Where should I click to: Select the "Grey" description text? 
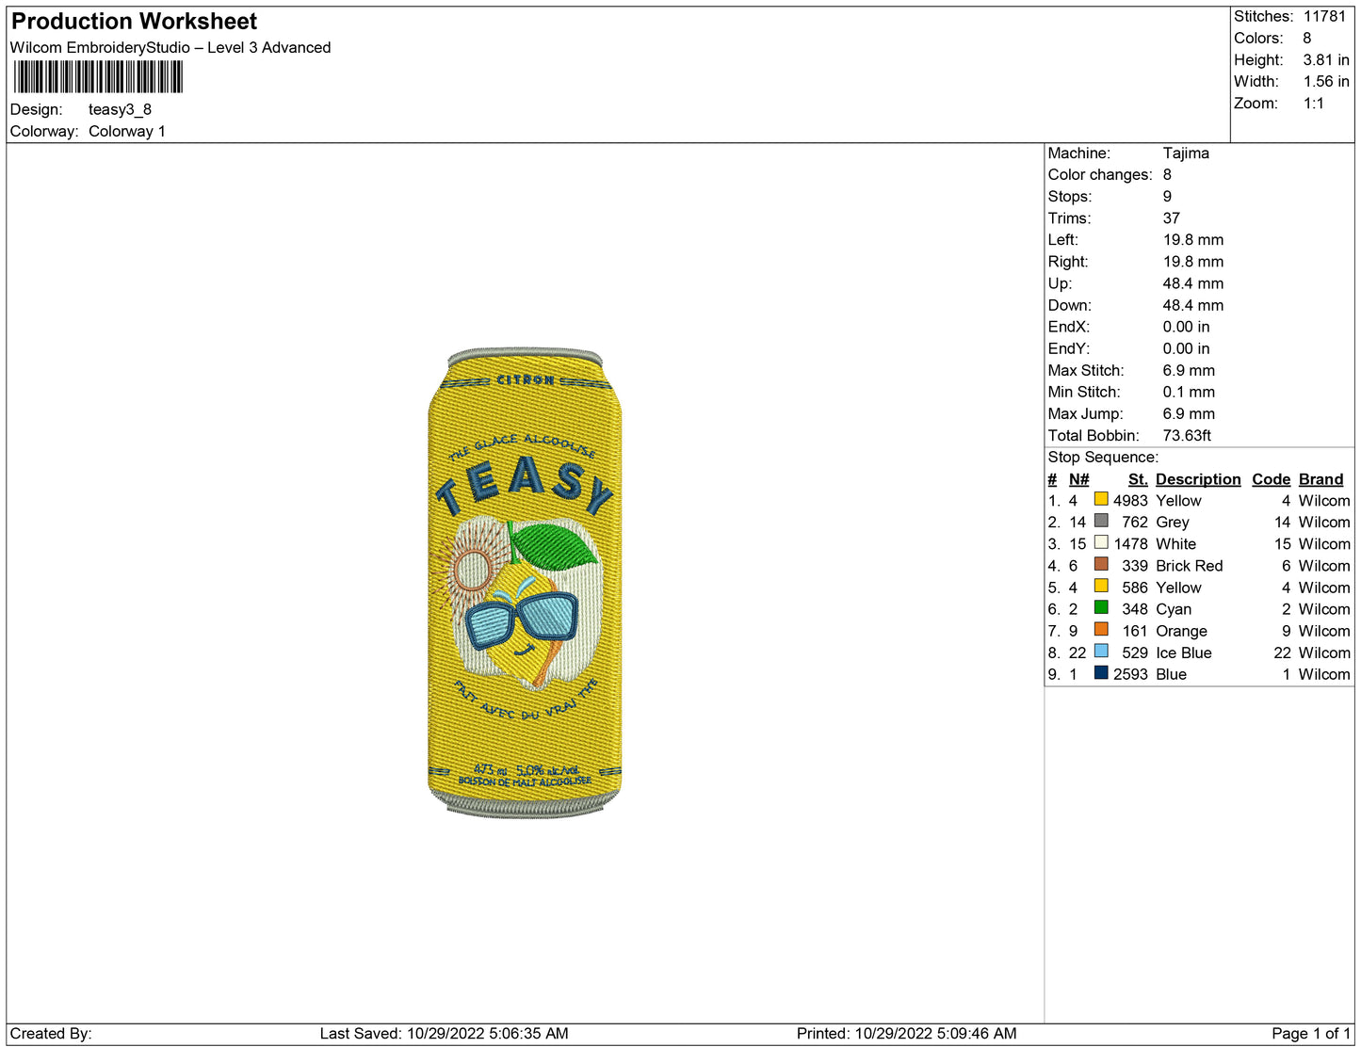1173,522
